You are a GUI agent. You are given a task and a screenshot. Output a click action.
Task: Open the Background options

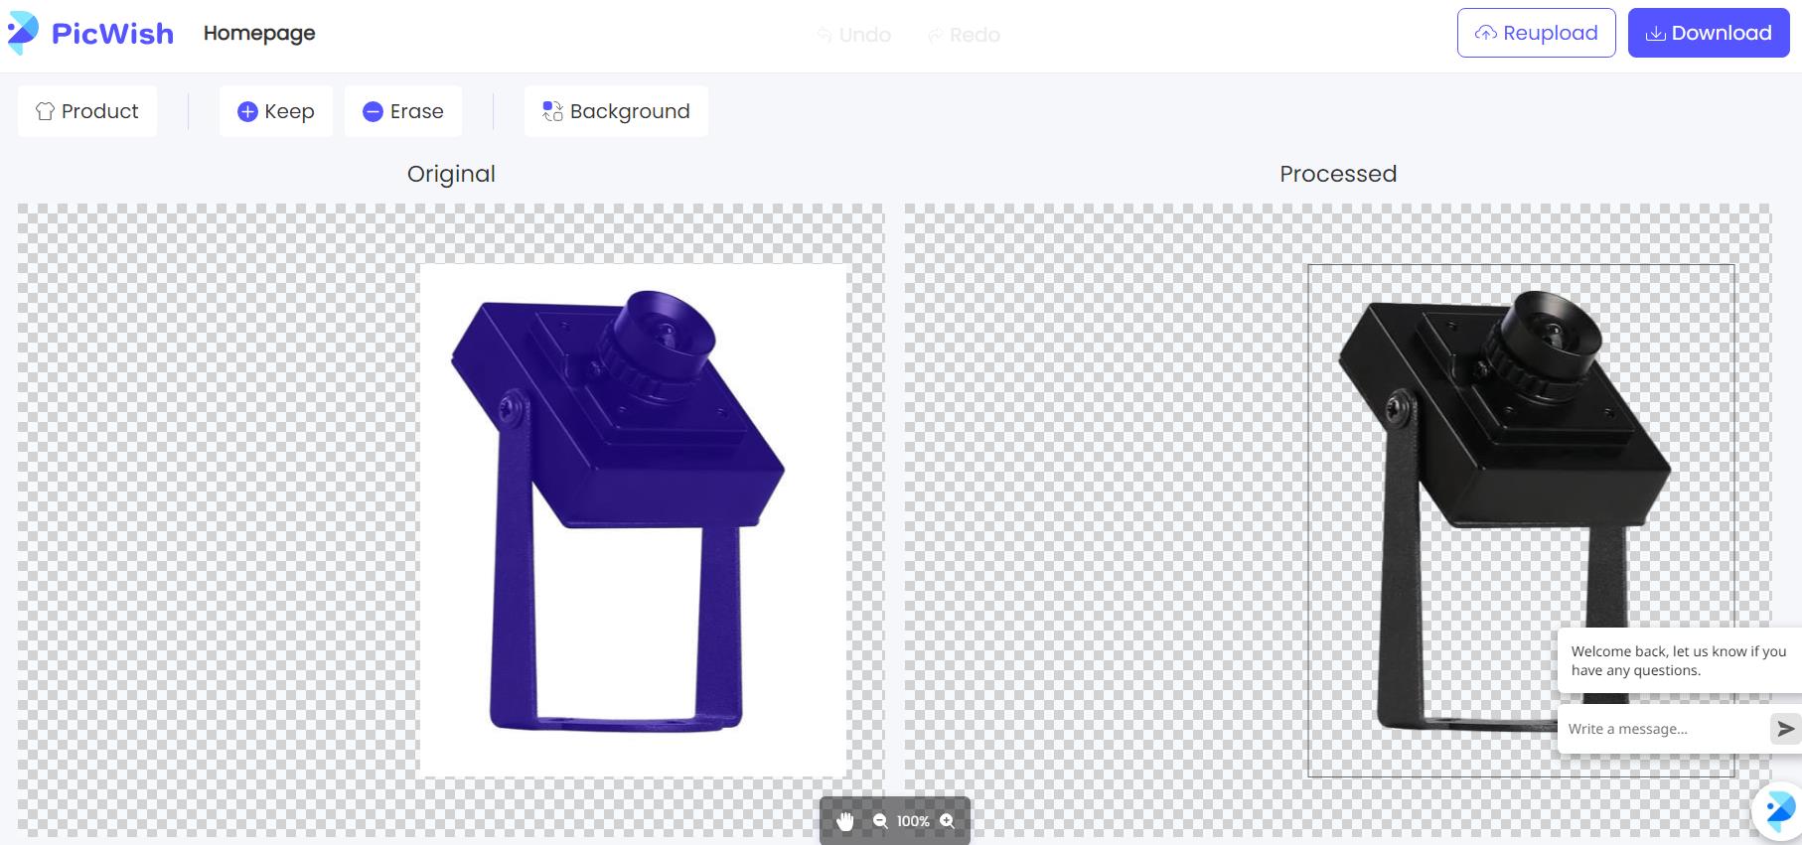(616, 111)
